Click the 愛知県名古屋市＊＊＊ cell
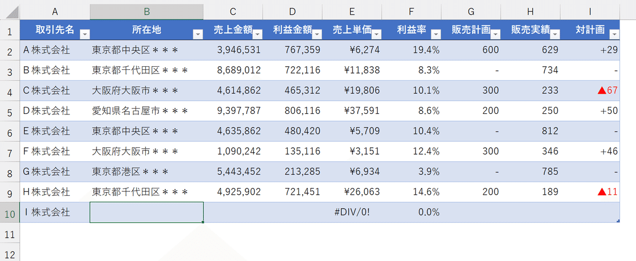Image resolution: width=636 pixels, height=261 pixels. click(x=147, y=111)
